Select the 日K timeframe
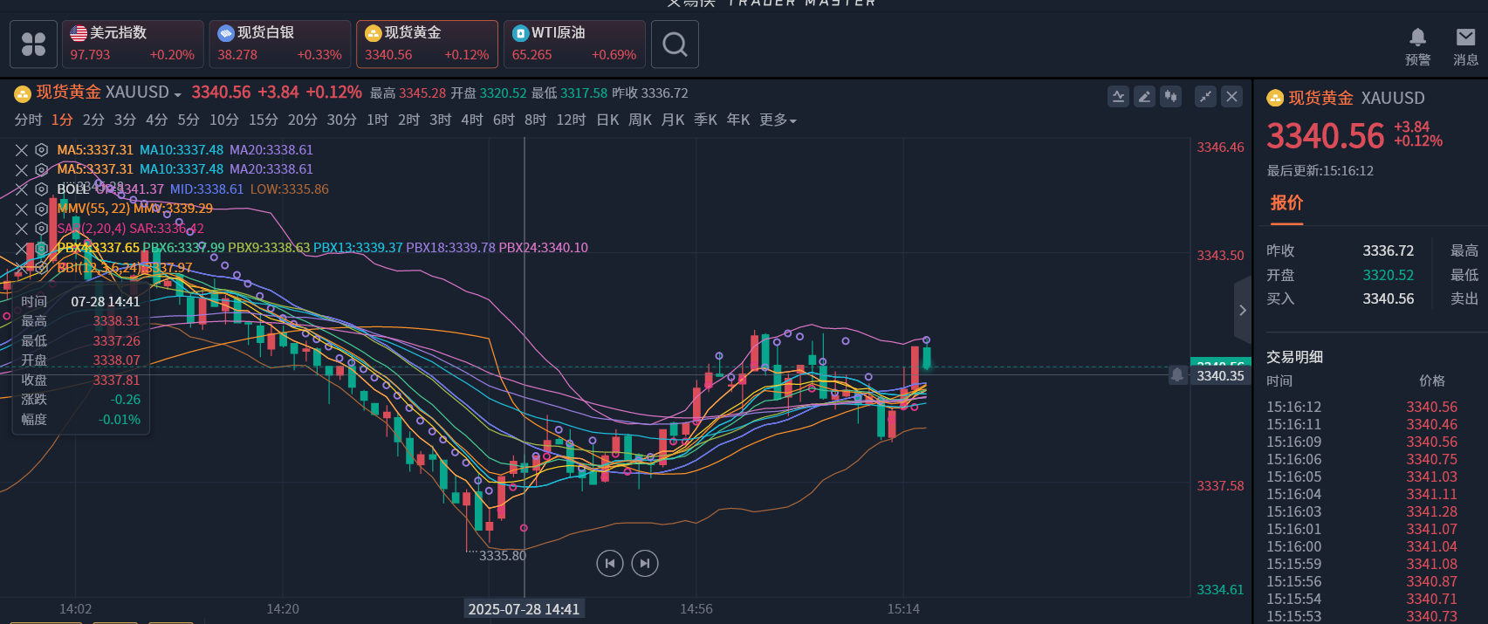1488x624 pixels. 608,120
